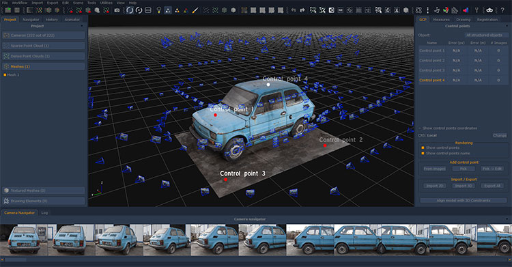Expand Show control points coordinates section
512x267 pixels.
[x=420, y=128]
